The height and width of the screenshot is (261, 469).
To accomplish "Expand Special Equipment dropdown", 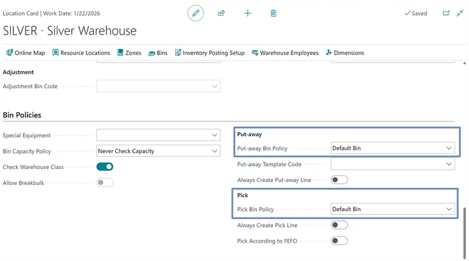I will (x=214, y=135).
